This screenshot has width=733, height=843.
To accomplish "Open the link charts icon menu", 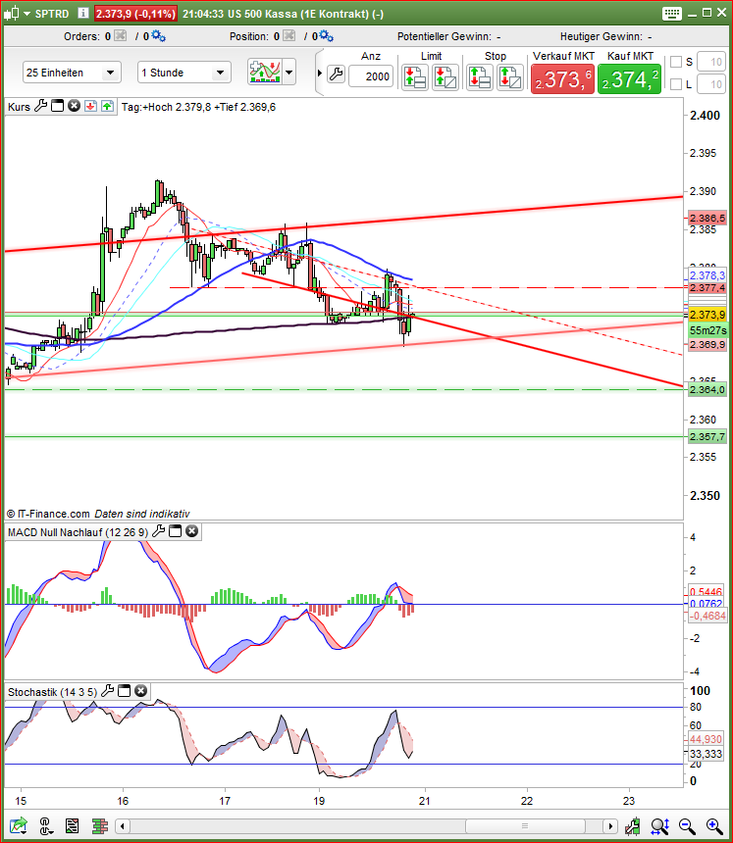I will coord(45,825).
